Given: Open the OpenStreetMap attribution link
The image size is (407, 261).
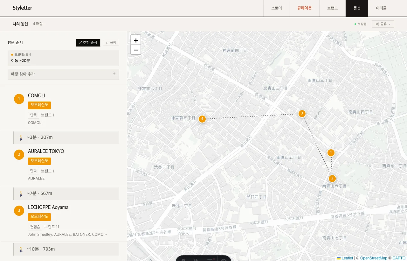Looking at the screenshot, I should 374,258.
